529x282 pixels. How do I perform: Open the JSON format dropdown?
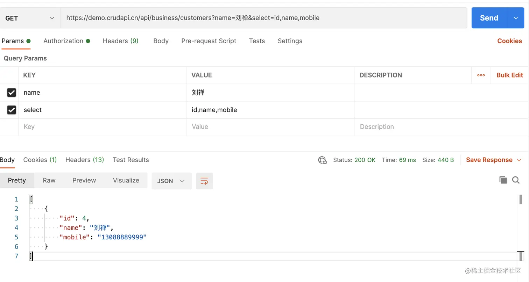tap(171, 181)
